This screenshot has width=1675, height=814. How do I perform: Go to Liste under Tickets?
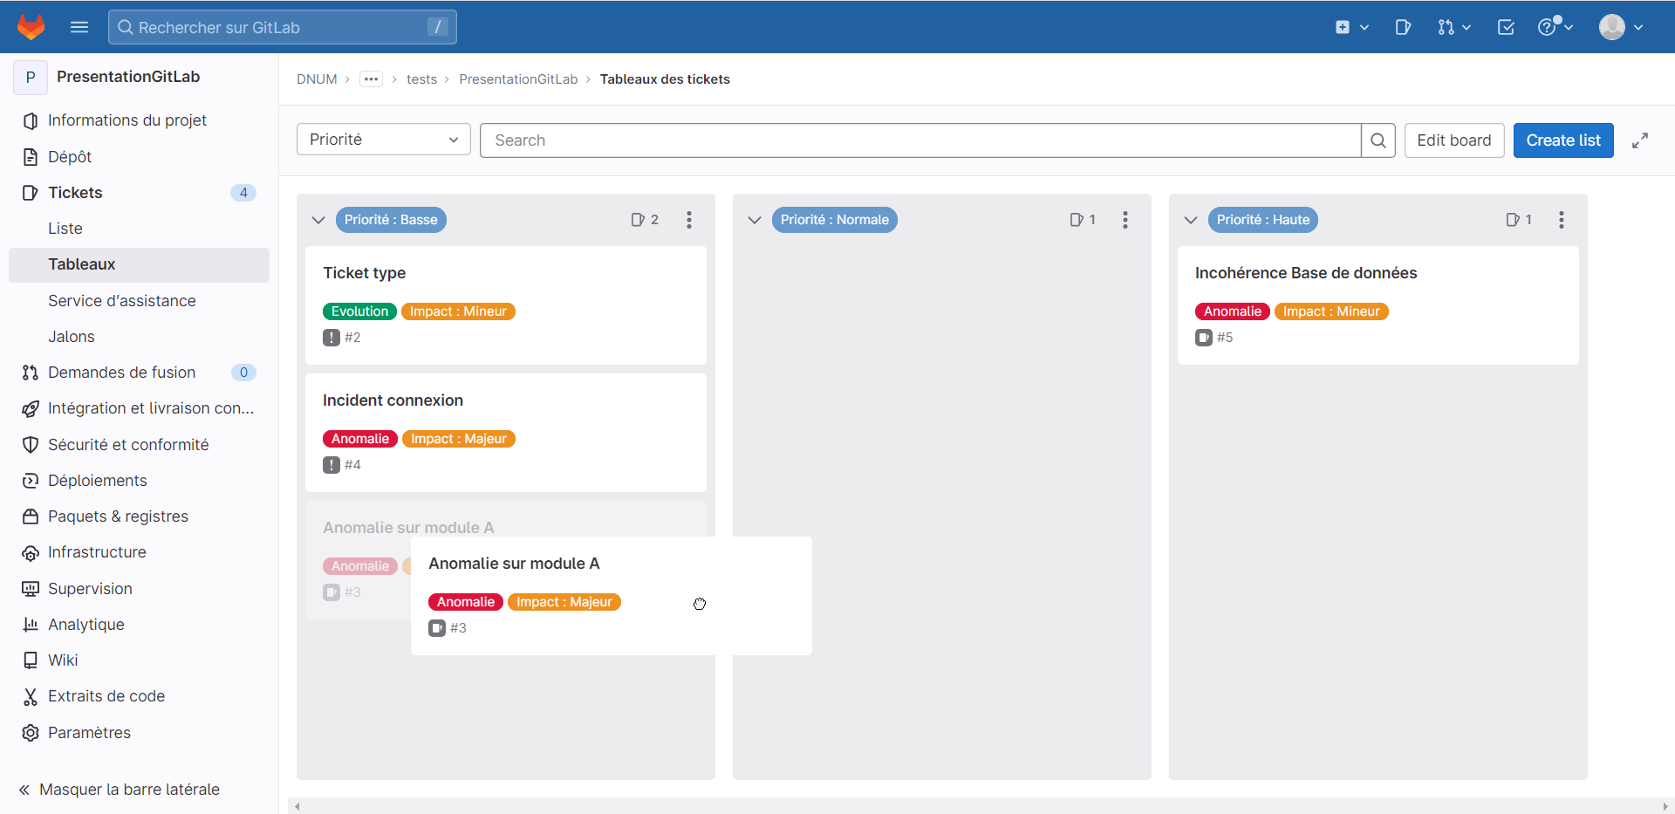pos(65,229)
